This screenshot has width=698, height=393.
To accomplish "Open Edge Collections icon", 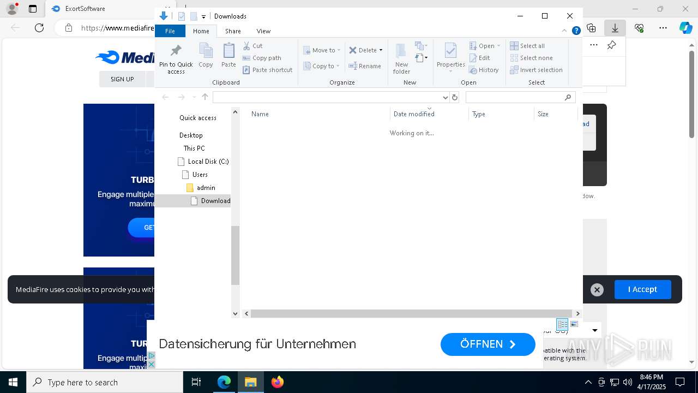I will tap(591, 28).
